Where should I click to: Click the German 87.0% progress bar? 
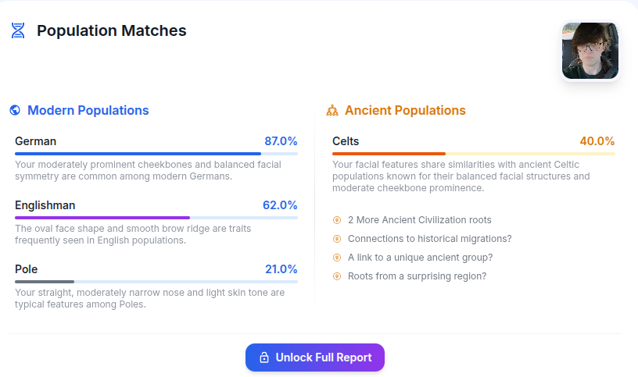[x=156, y=154]
